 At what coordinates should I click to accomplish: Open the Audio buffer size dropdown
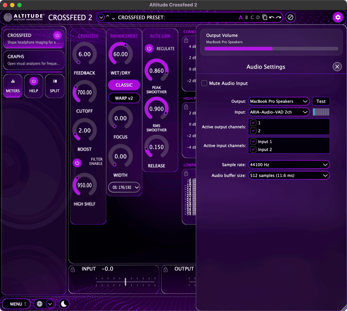tap(289, 175)
